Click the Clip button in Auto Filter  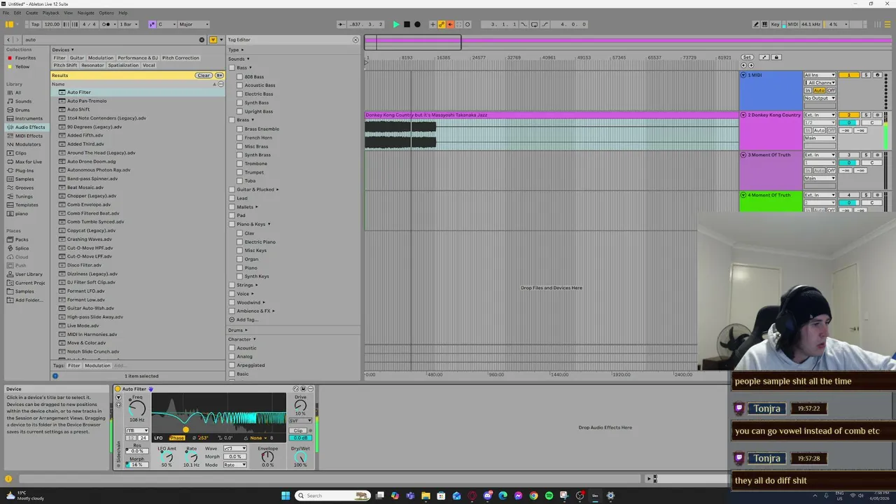pyautogui.click(x=298, y=430)
